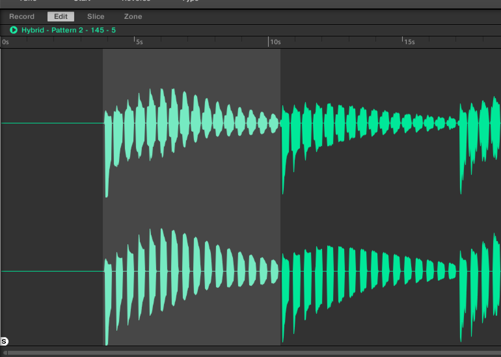Go to the Zone tab

coord(133,17)
